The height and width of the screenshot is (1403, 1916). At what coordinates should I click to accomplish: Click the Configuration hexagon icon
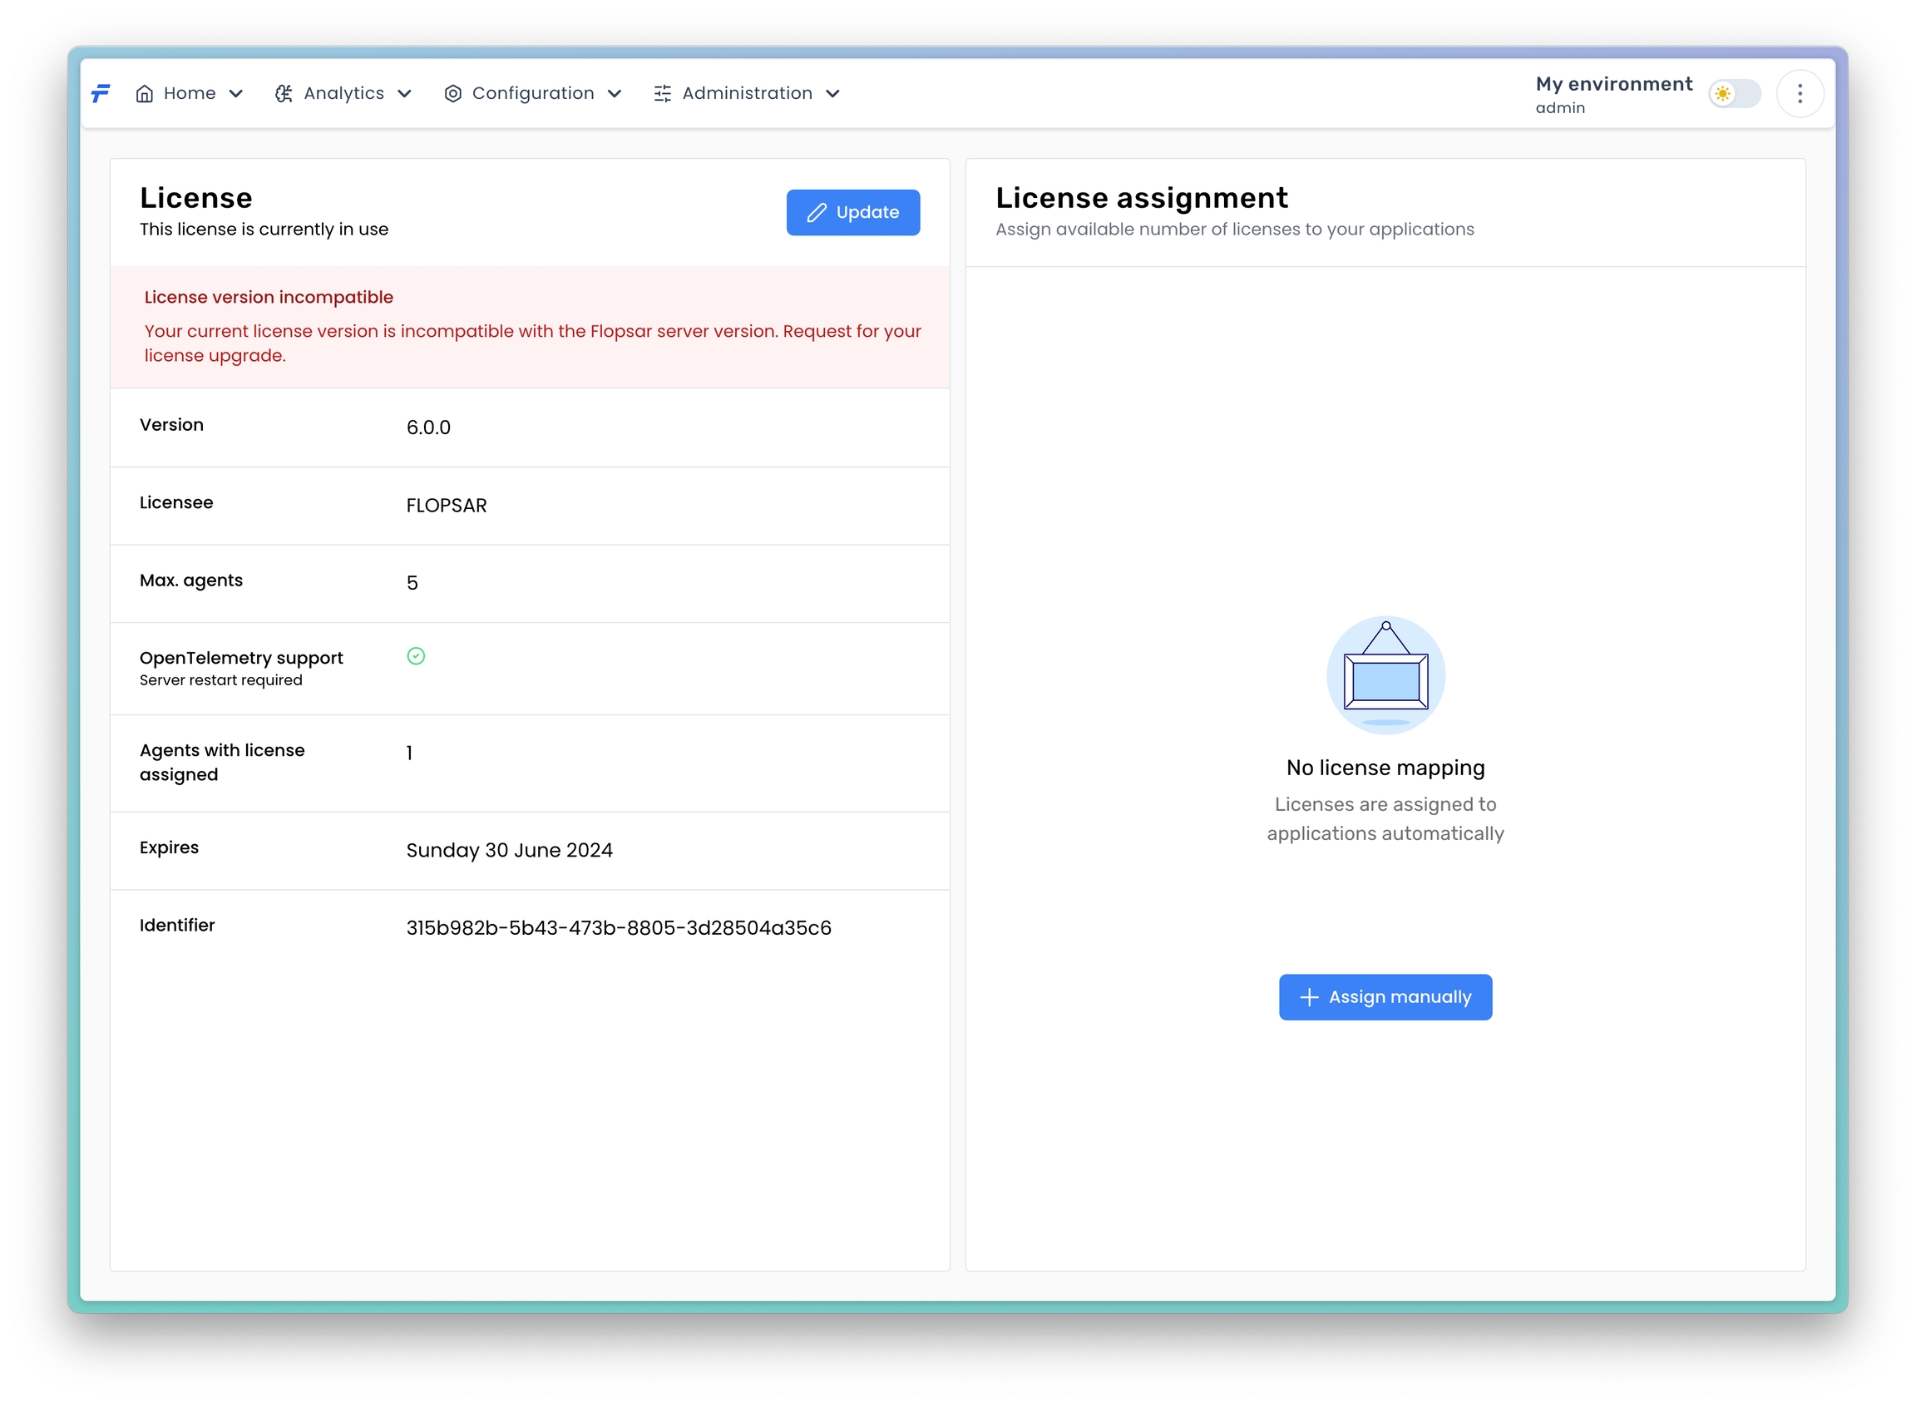pyautogui.click(x=452, y=93)
